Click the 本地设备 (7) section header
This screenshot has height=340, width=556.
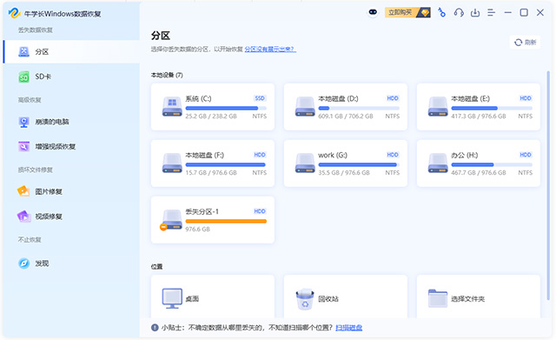pyautogui.click(x=167, y=76)
